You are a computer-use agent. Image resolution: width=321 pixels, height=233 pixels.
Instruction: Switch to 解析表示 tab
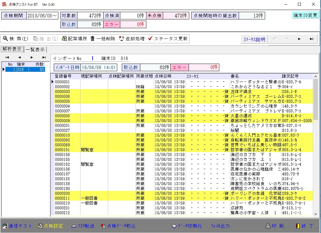[12, 49]
